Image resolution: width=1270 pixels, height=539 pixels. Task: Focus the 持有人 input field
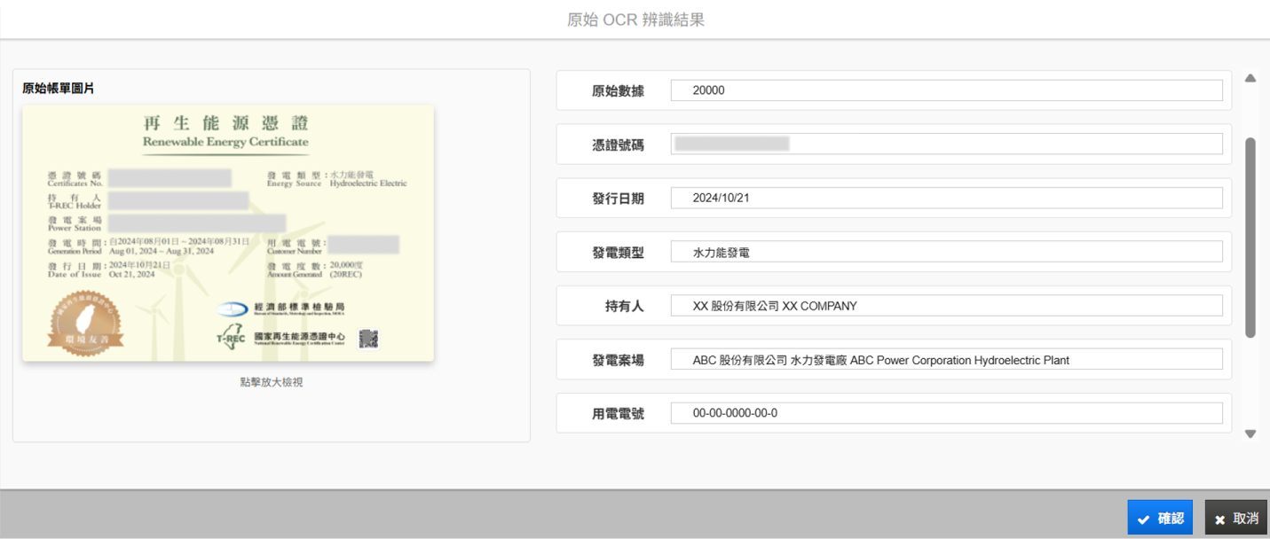[946, 306]
